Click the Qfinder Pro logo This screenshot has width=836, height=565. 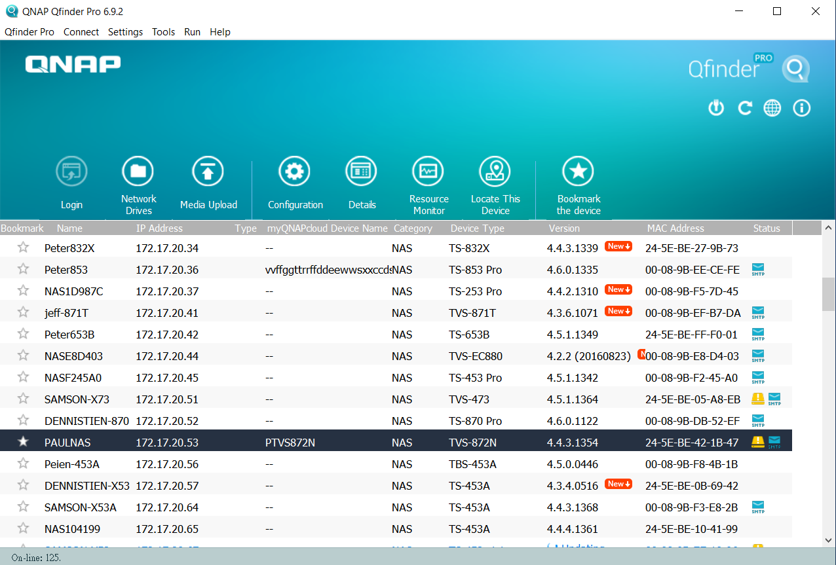750,67
